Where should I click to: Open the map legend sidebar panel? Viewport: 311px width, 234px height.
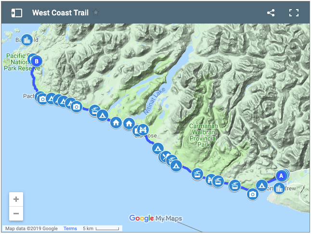pyautogui.click(x=17, y=13)
